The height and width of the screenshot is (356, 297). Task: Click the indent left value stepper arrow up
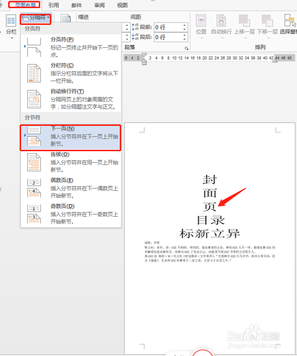127,25
